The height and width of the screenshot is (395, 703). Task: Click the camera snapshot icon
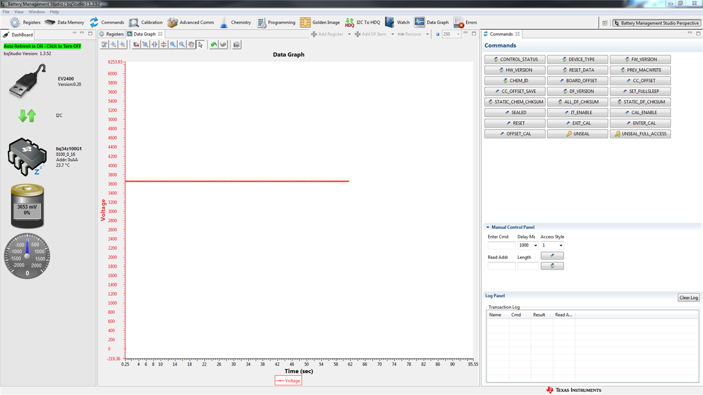click(237, 45)
